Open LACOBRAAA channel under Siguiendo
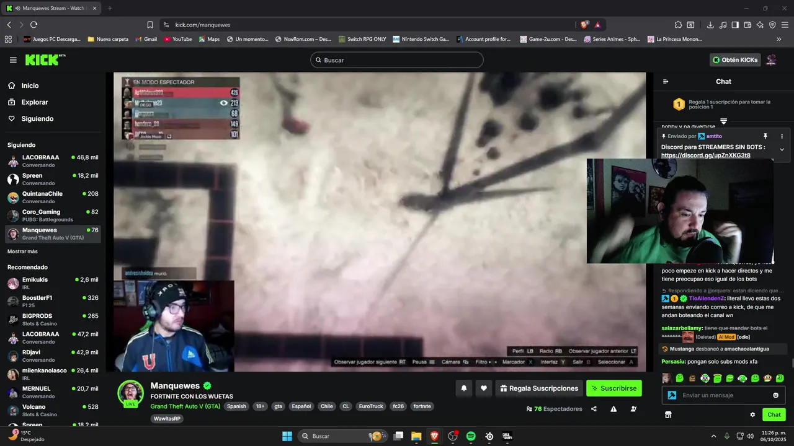Viewport: 794px width, 446px height. (53, 161)
